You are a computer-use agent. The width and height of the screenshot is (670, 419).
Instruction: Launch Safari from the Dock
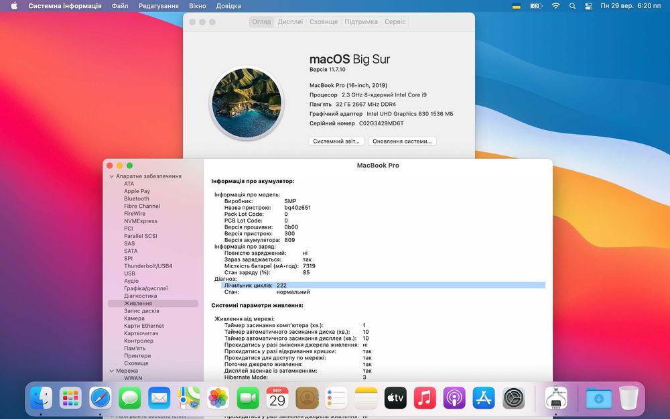[x=100, y=398]
